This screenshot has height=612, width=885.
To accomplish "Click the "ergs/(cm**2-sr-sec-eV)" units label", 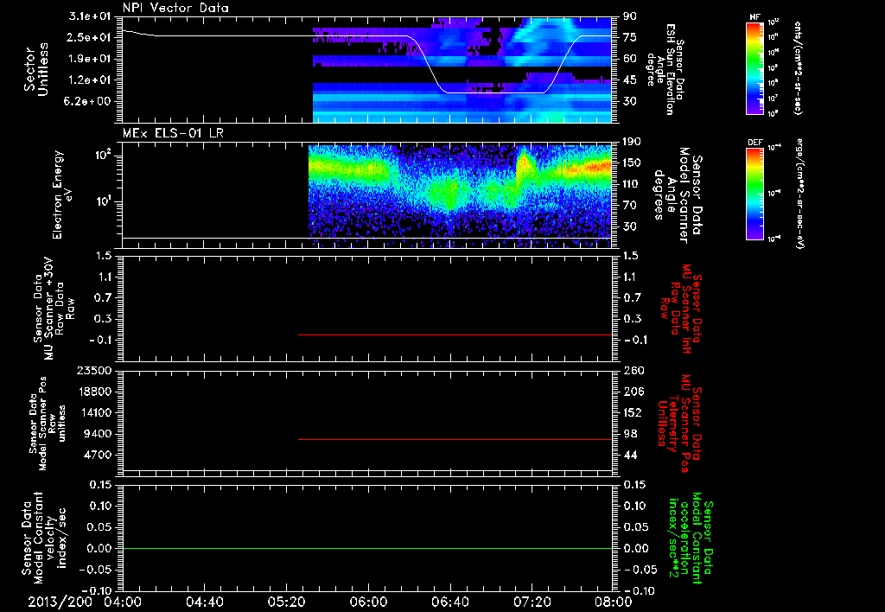I will pos(799,193).
